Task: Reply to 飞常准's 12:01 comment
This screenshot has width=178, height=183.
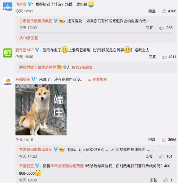Action: click(x=152, y=11)
